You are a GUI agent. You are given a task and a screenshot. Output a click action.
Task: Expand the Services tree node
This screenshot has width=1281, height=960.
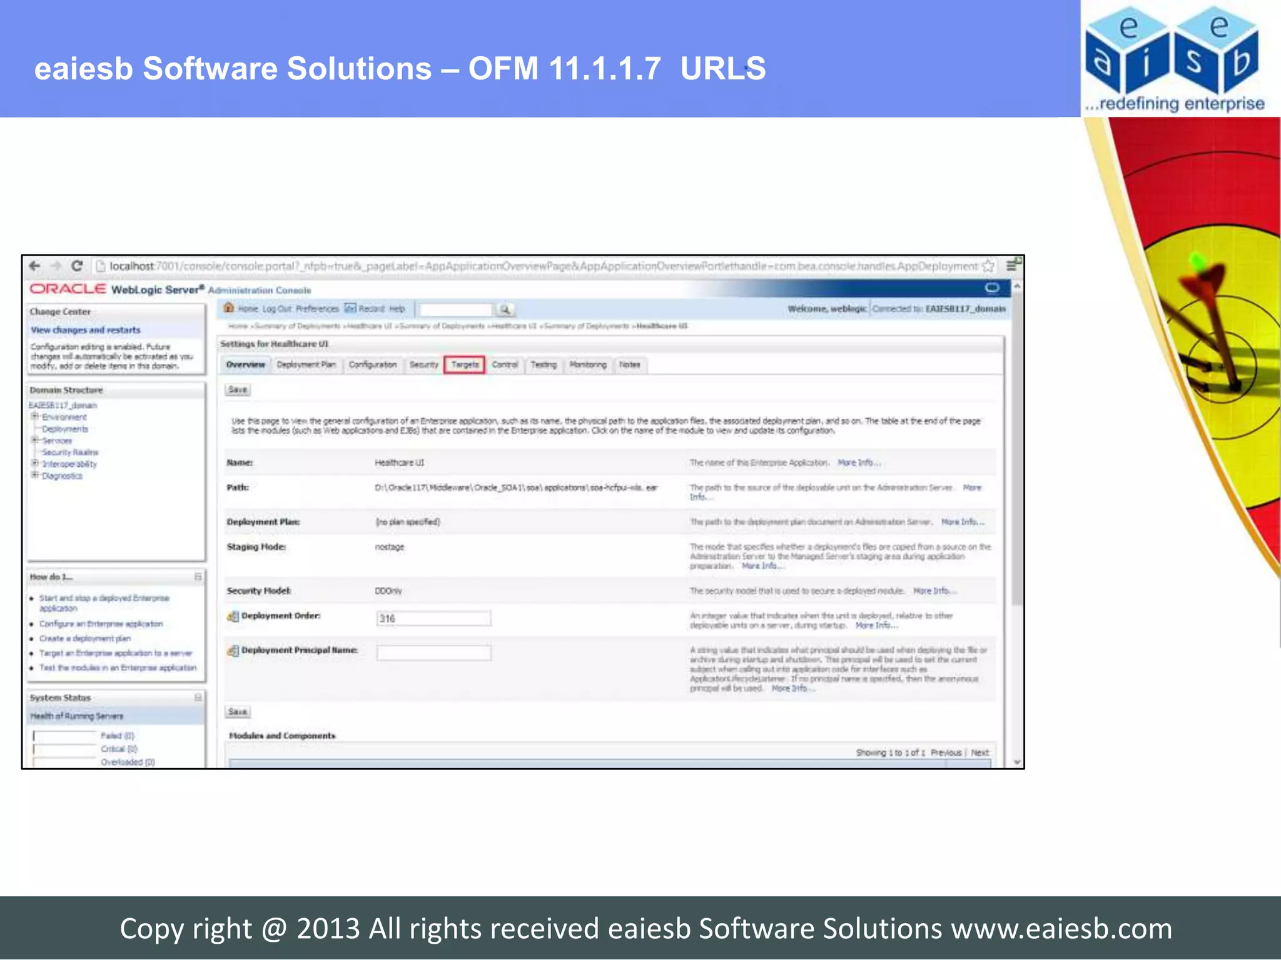[x=36, y=440]
